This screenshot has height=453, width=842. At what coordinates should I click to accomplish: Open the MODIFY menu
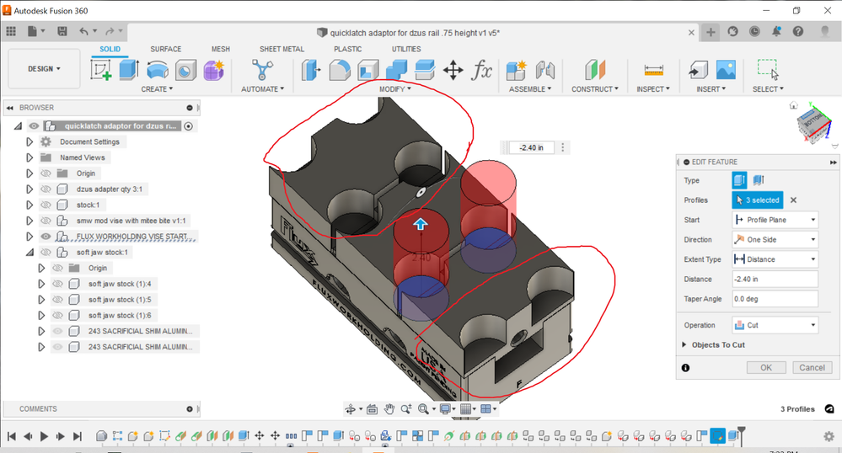coord(394,89)
